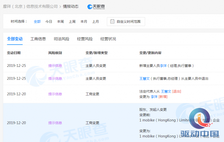Switch to the 全部变动 tab
This screenshot has height=142, width=224.
pyautogui.click(x=15, y=39)
